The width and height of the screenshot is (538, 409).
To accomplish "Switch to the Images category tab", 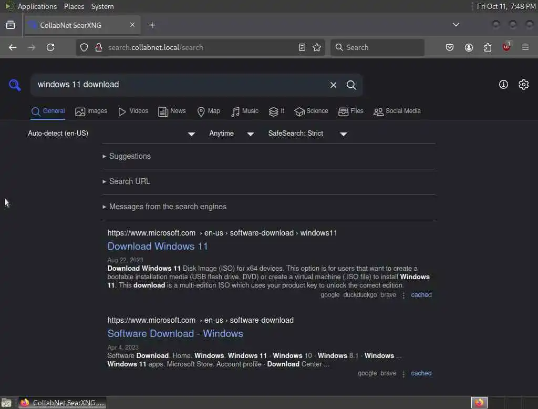I will 91,111.
